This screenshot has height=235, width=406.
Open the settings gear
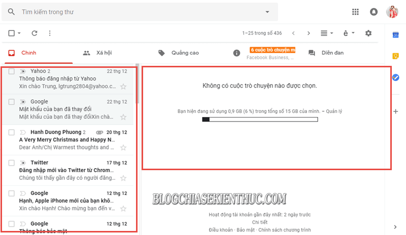pyautogui.click(x=368, y=33)
